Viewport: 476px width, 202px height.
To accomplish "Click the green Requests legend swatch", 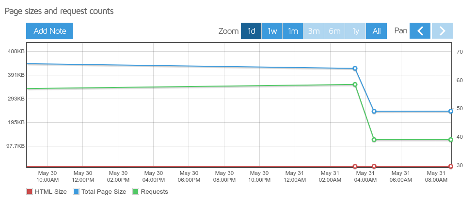I will tap(136, 192).
